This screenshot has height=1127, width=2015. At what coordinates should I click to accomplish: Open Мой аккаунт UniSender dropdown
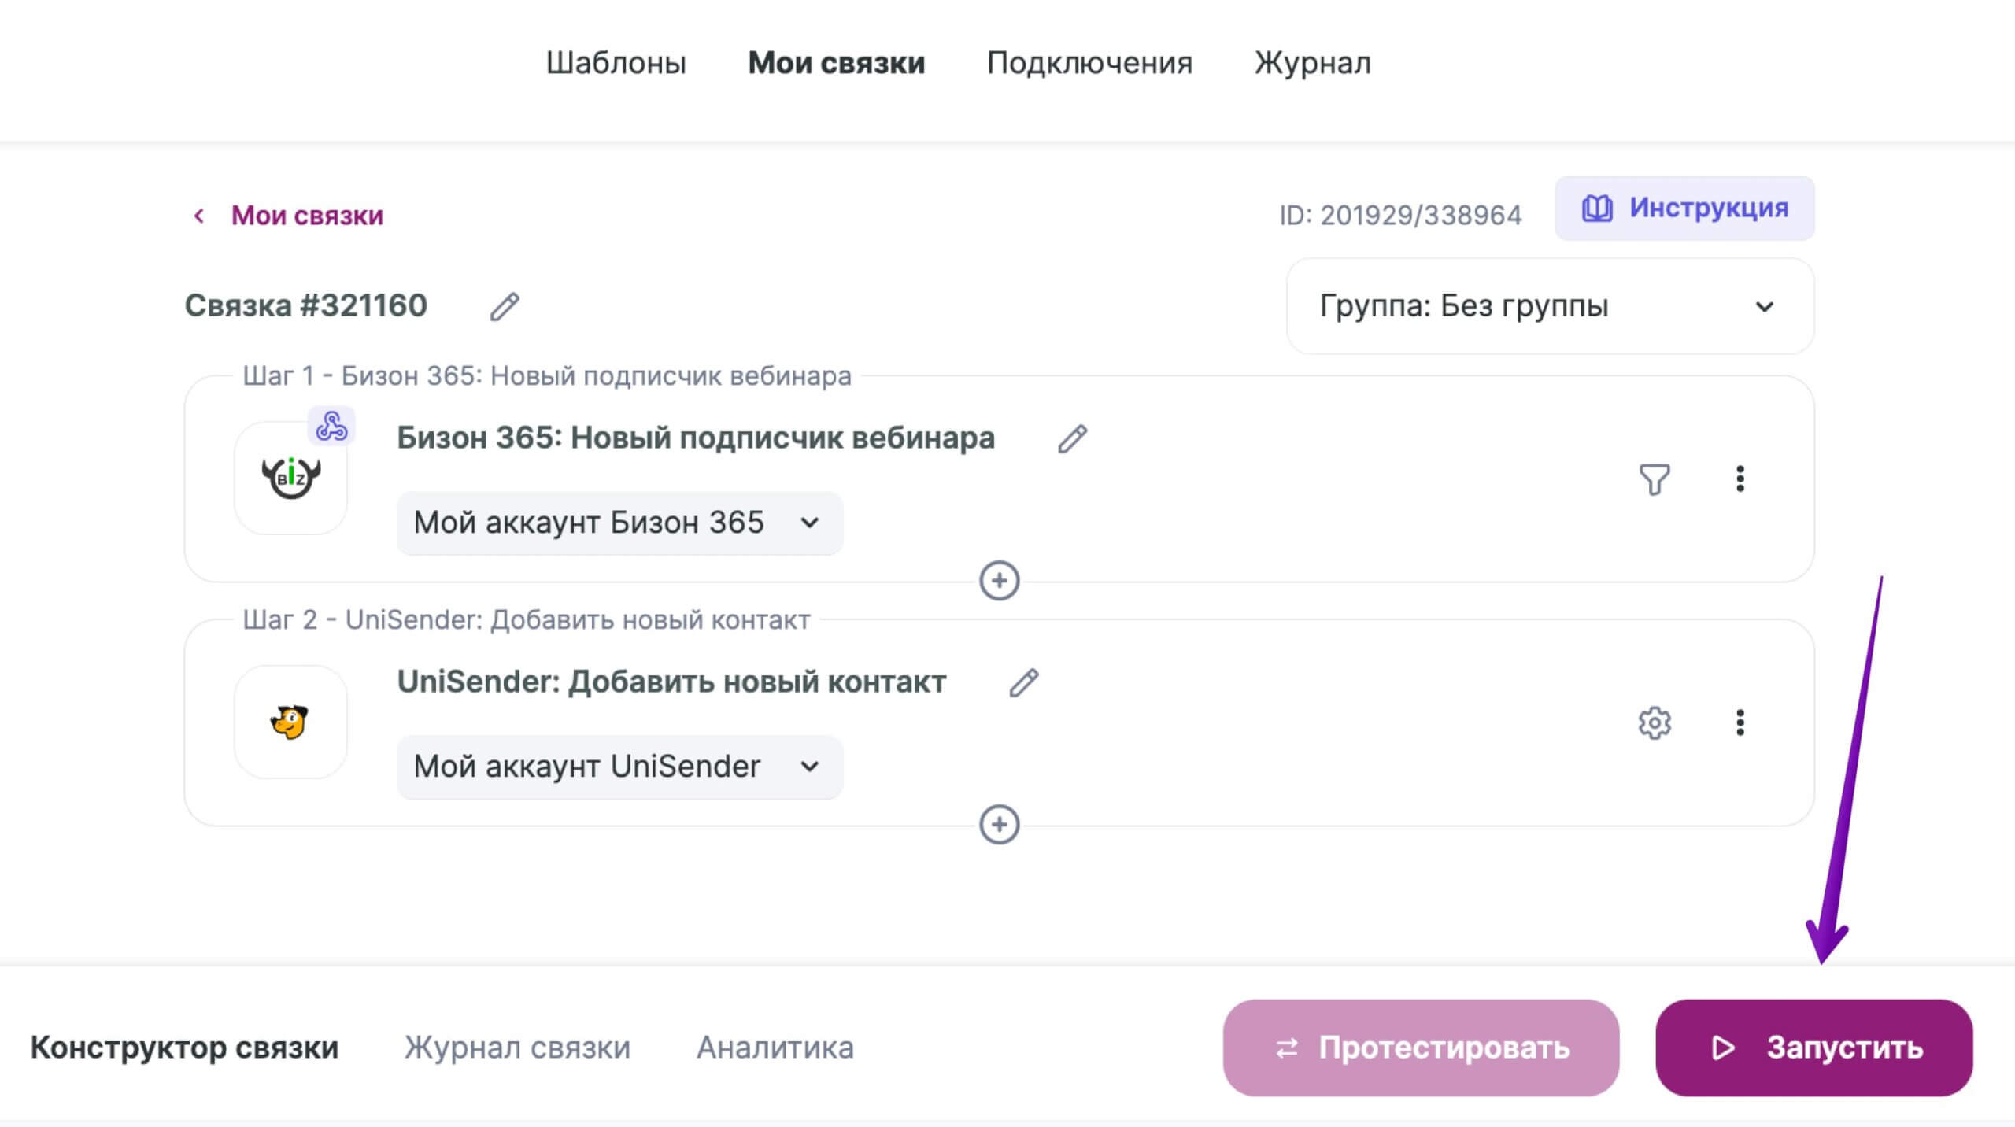(x=619, y=767)
